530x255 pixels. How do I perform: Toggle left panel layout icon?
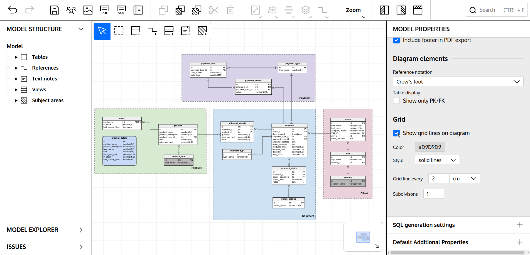pos(384,10)
